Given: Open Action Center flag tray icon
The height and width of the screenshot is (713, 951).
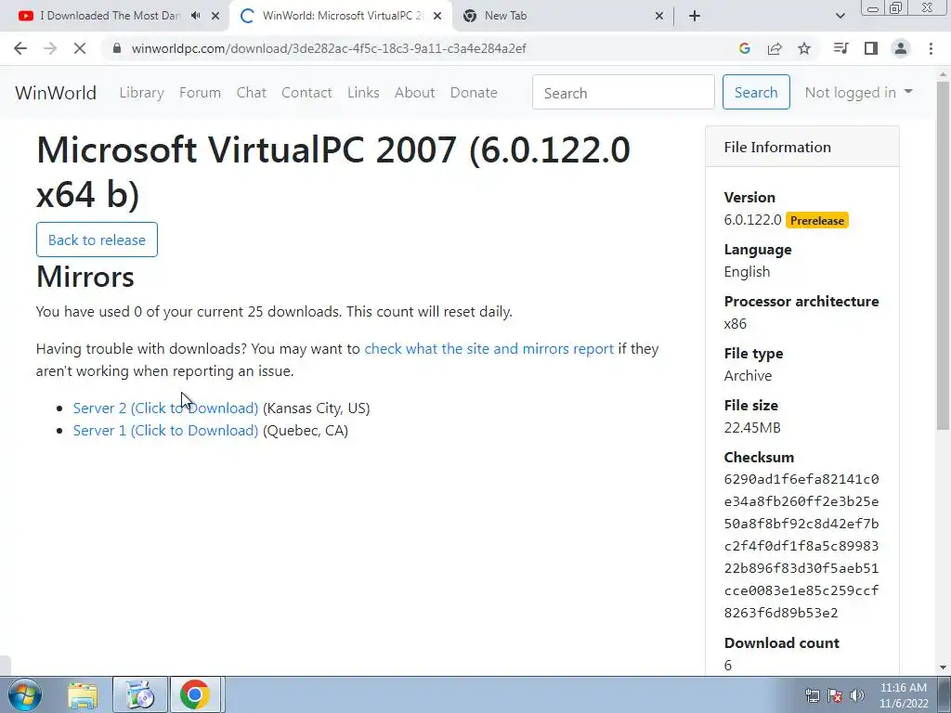Looking at the screenshot, I should [835, 695].
